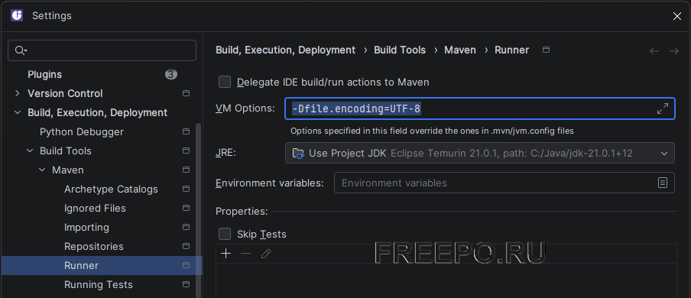Expand the VM Options field editor
Screen dimensions: 691x298
[x=663, y=109]
